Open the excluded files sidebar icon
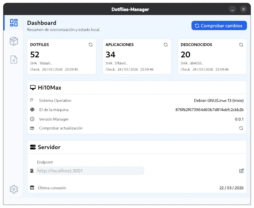 coord(14,60)
